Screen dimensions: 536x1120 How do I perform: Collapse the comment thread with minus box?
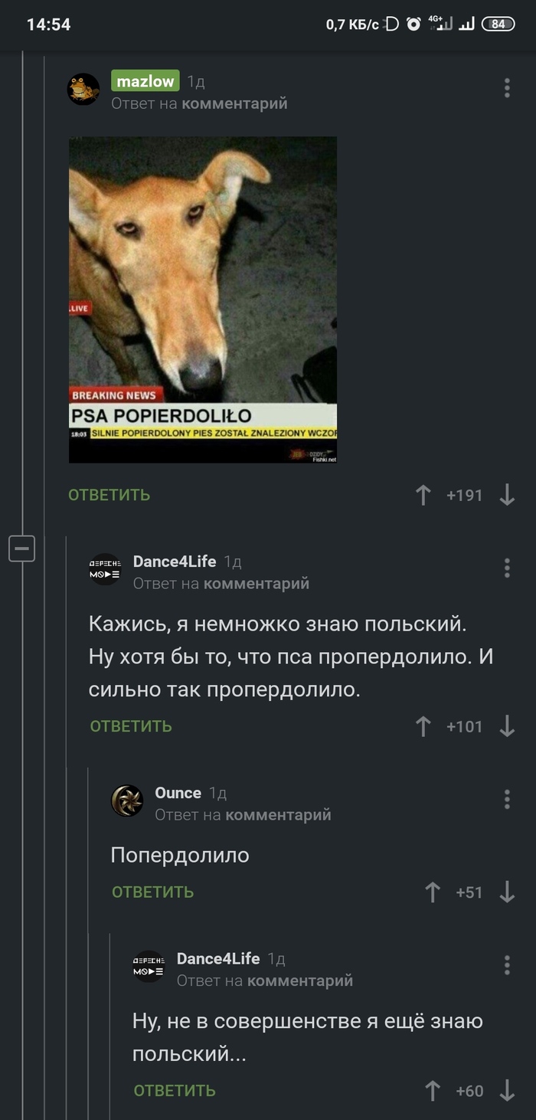coord(22,549)
